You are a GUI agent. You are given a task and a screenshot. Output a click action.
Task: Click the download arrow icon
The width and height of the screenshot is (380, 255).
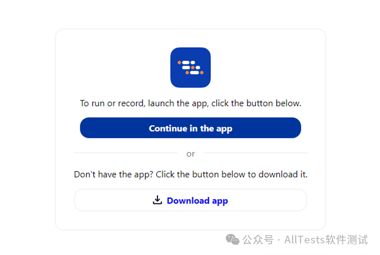[157, 200]
